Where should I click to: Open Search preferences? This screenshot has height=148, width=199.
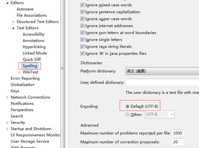tap(17, 116)
